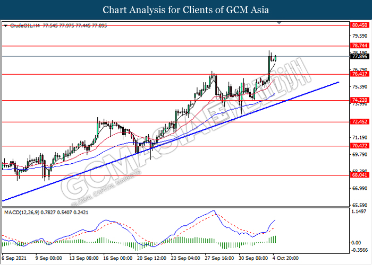Click the current price label 77.895
The image size is (372, 265).
[x=359, y=56]
